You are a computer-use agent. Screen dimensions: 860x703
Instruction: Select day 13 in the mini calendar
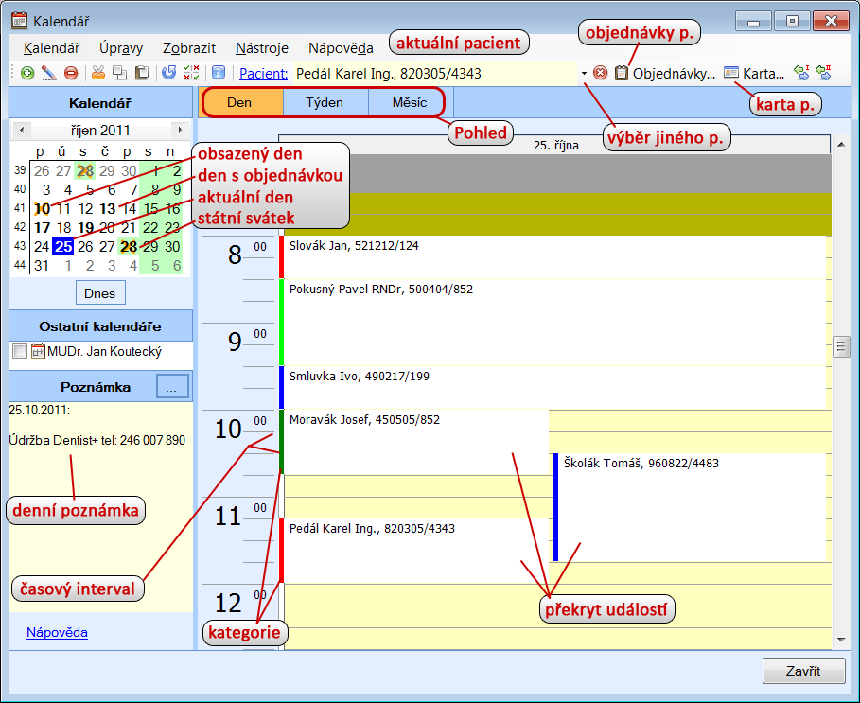[x=108, y=209]
